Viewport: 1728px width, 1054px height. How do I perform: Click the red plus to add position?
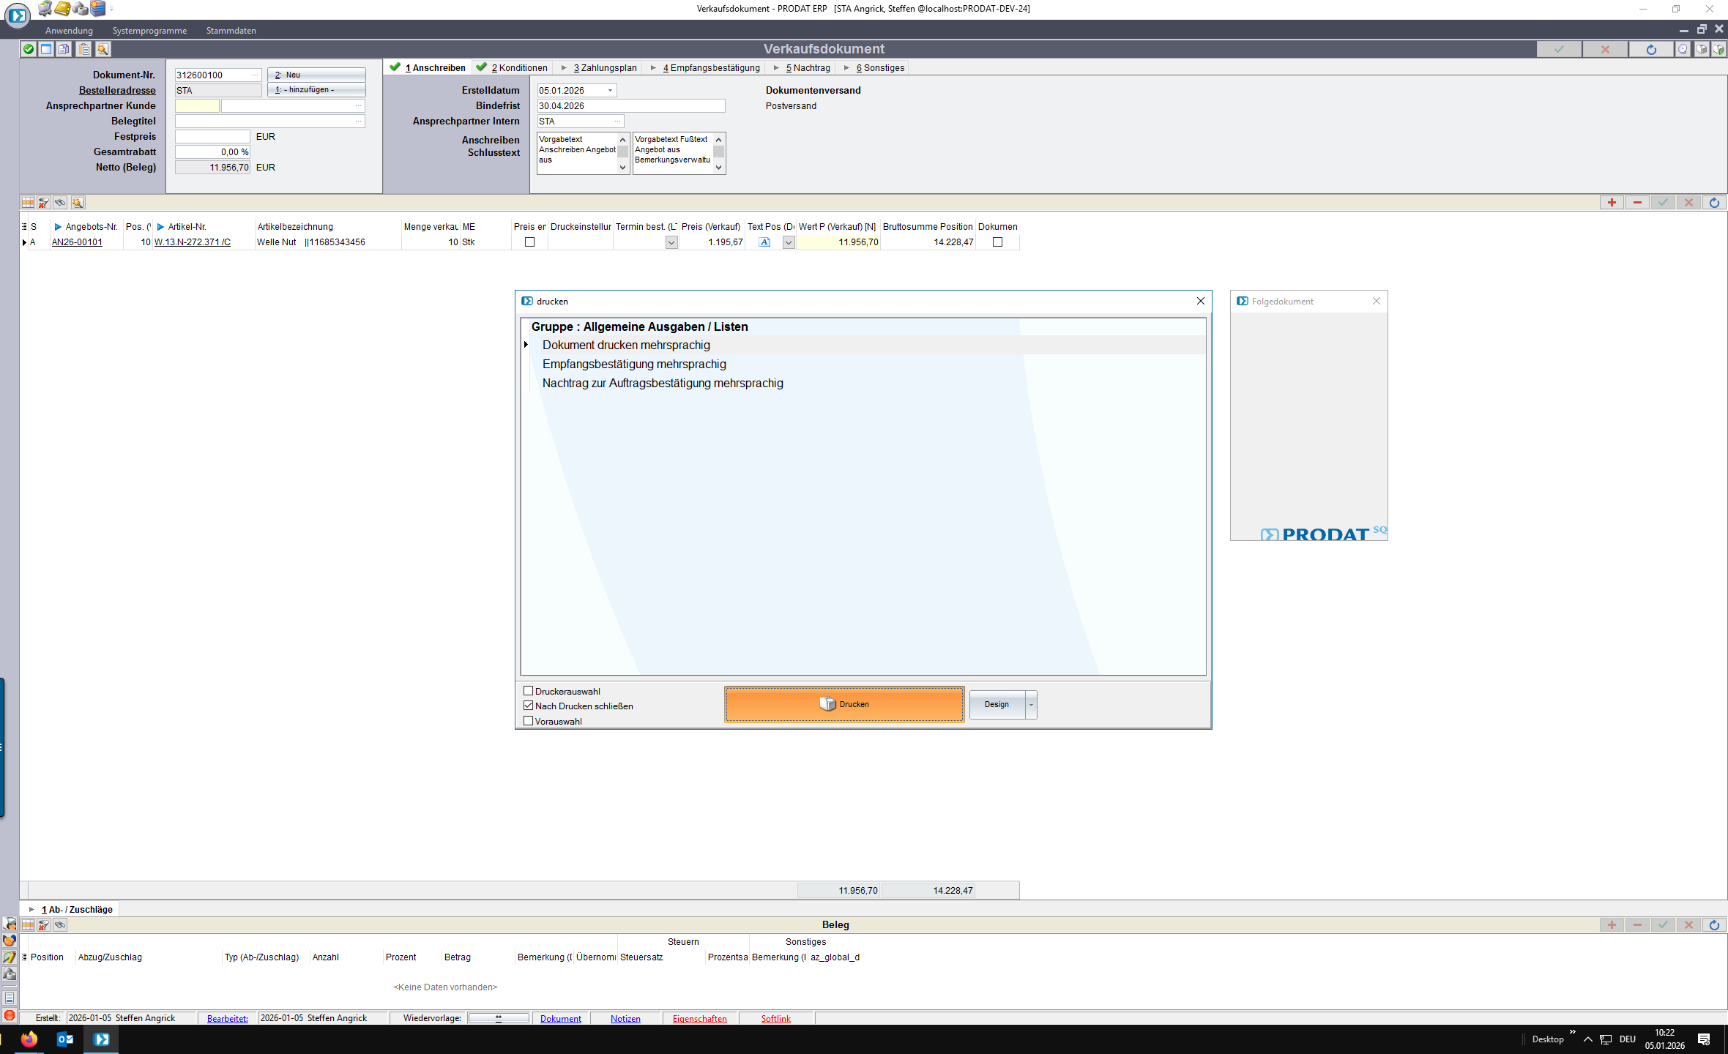coord(1612,203)
